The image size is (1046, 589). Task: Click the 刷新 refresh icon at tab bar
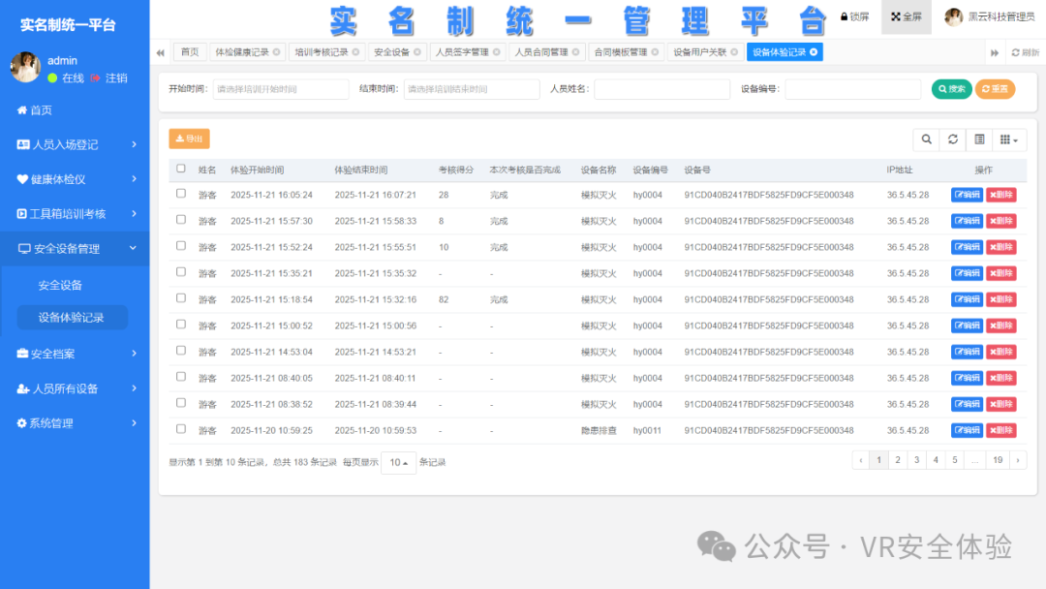coord(1026,52)
